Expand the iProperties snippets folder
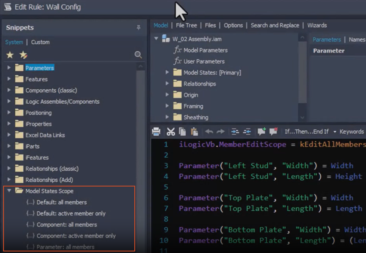The width and height of the screenshot is (366, 253). [x=9, y=124]
